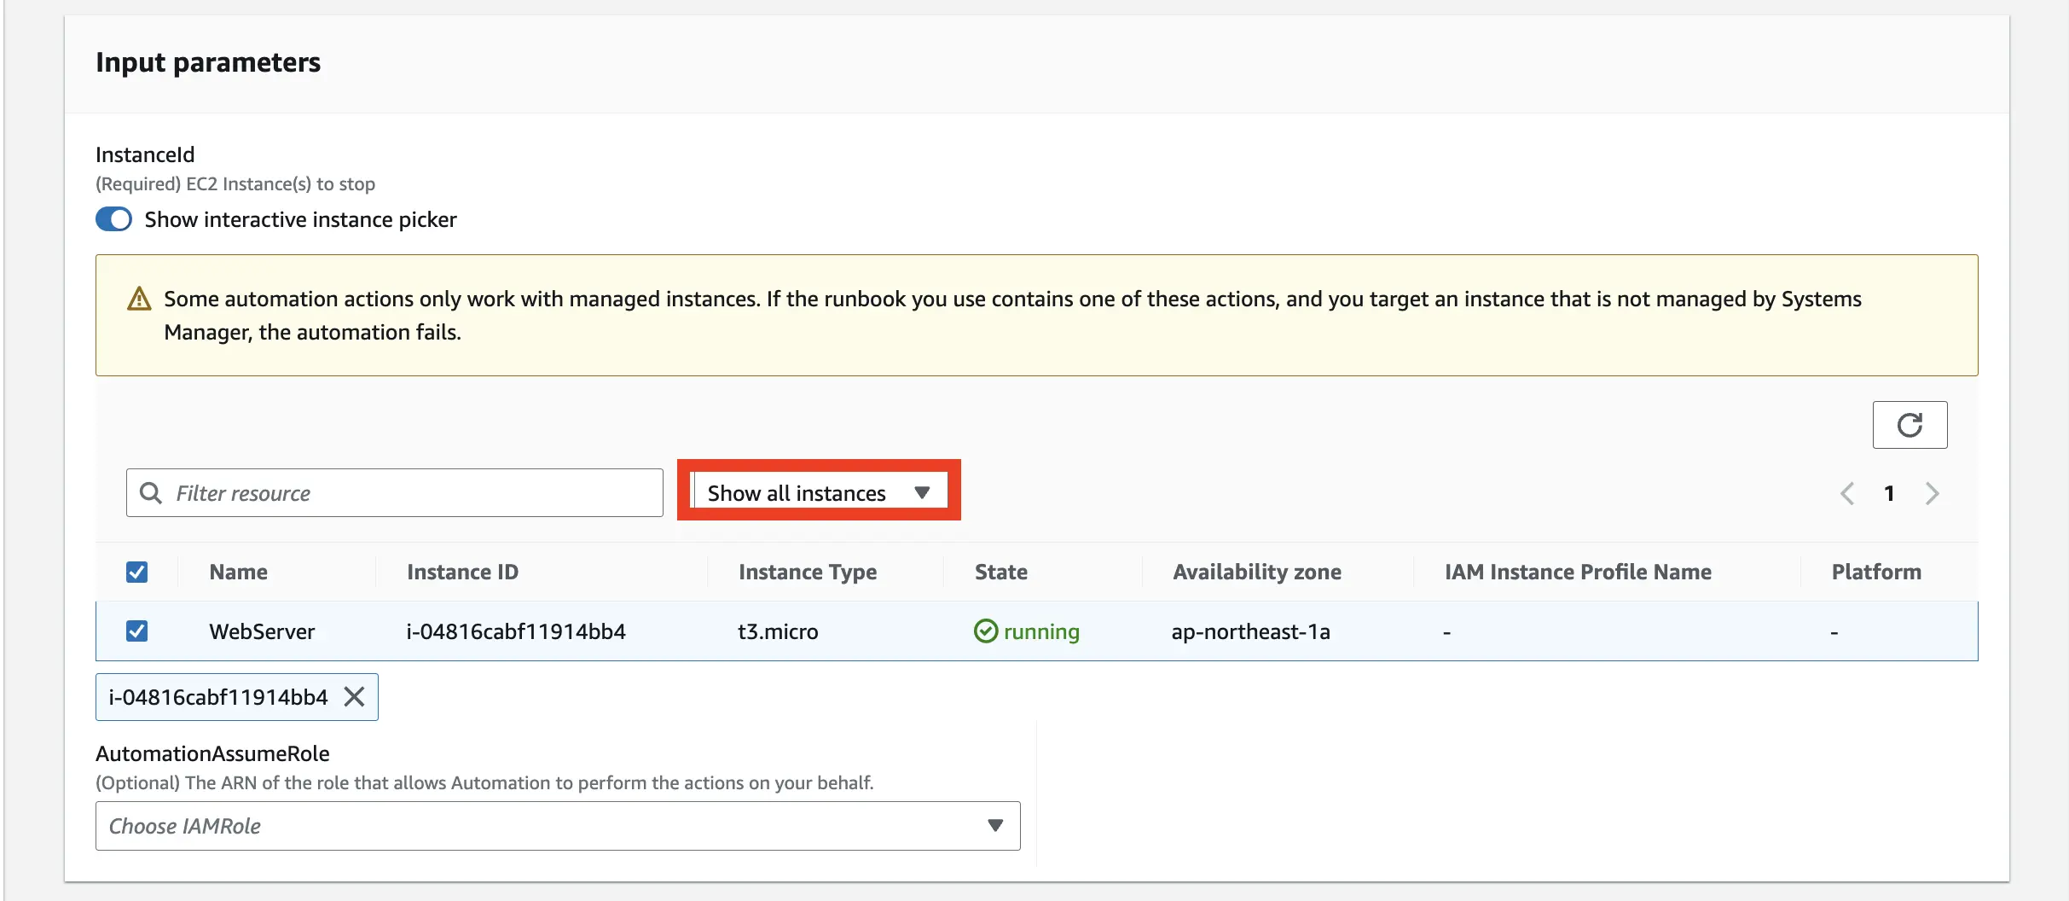This screenshot has height=901, width=2069.
Task: Click the State column header
Action: point(1000,572)
